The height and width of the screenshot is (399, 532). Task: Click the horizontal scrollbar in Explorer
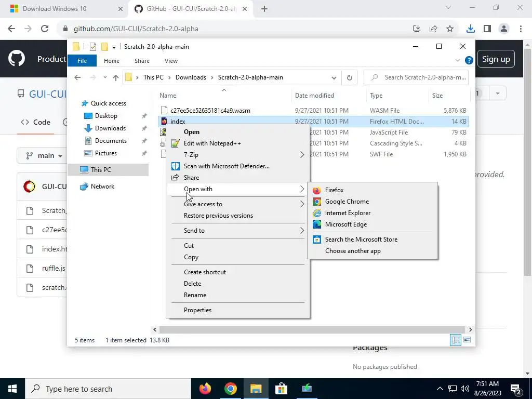312,329
